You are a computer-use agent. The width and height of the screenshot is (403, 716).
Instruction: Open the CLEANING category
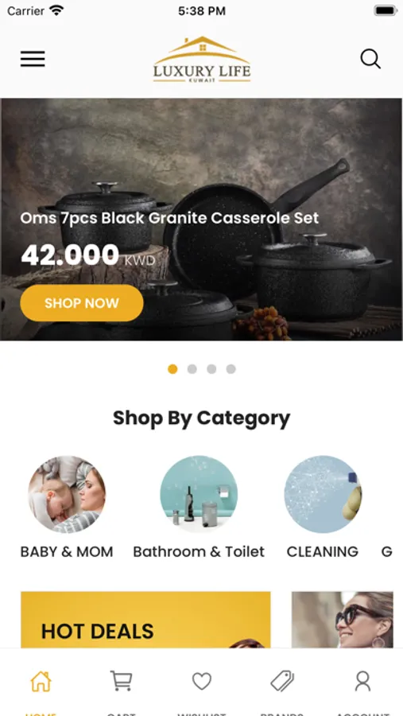pos(323,507)
